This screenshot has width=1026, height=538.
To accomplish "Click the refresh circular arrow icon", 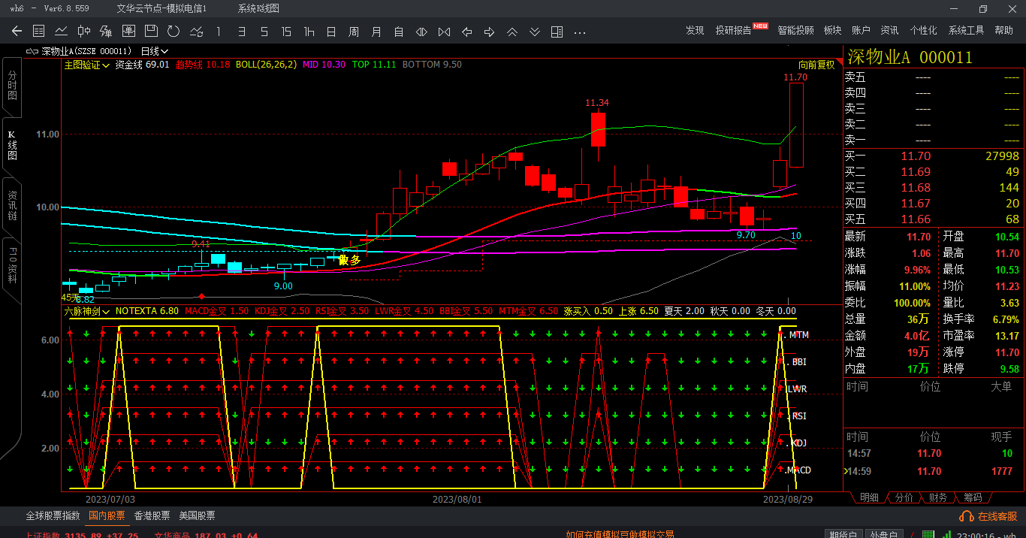I will tap(174, 31).
